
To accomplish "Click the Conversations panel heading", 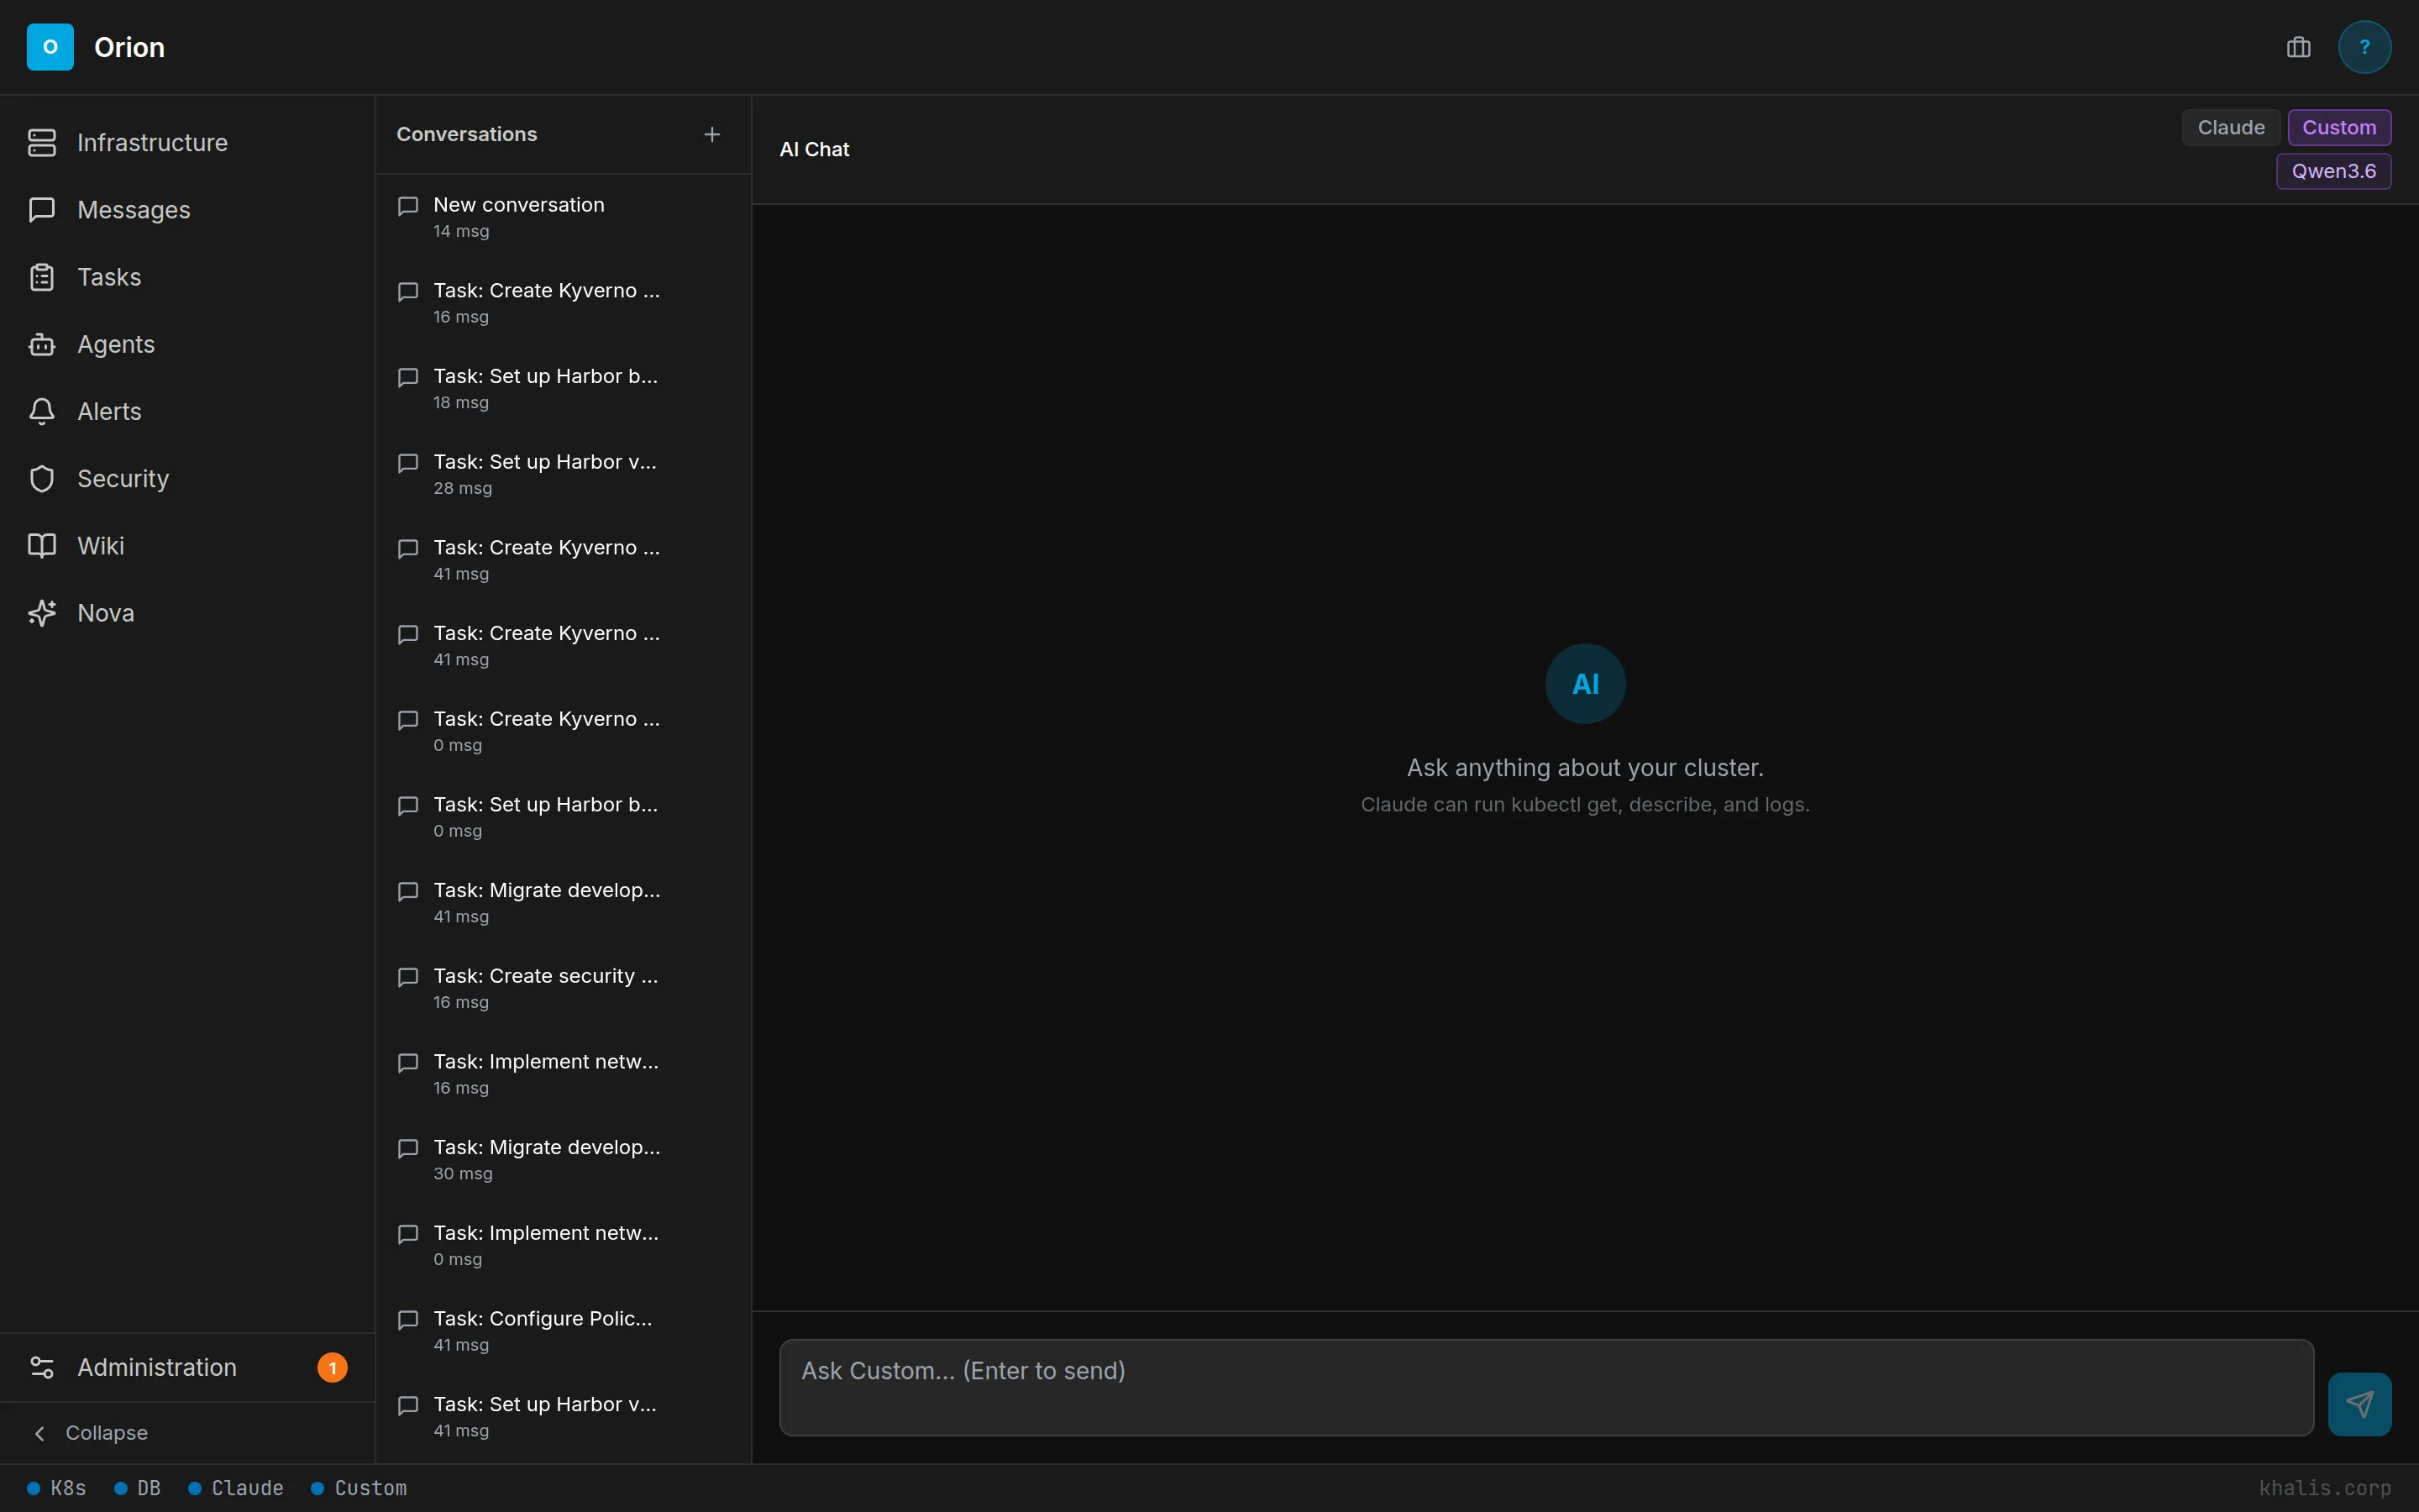I will pyautogui.click(x=467, y=134).
